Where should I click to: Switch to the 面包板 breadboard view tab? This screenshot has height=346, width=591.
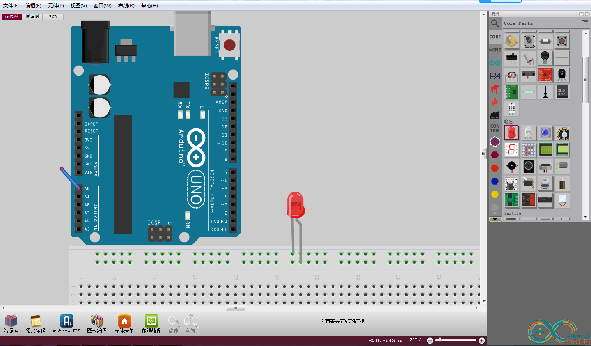12,17
